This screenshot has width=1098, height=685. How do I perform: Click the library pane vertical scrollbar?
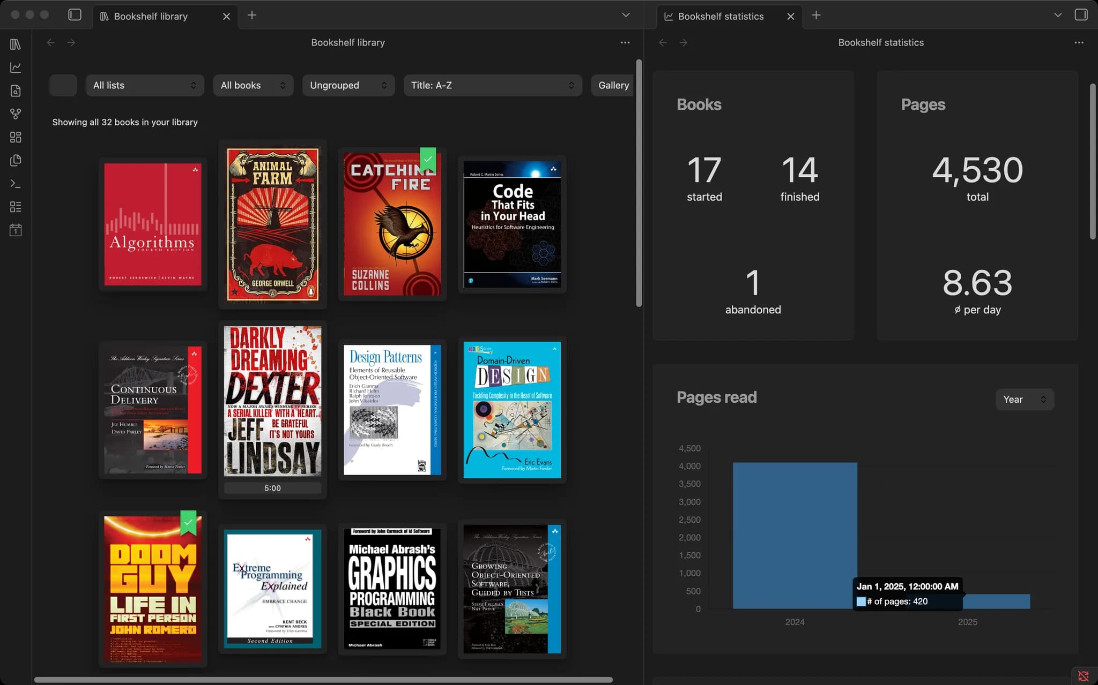[639, 183]
